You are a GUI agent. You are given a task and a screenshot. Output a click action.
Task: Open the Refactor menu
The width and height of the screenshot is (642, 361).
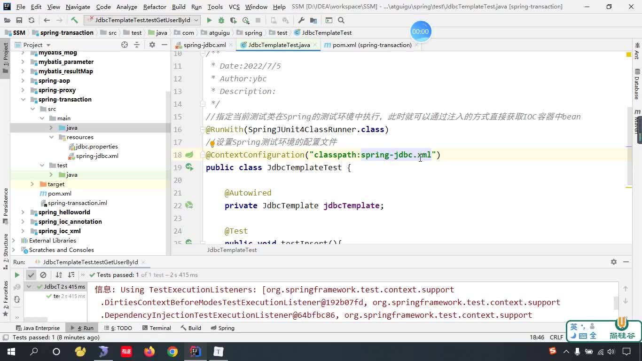point(155,7)
